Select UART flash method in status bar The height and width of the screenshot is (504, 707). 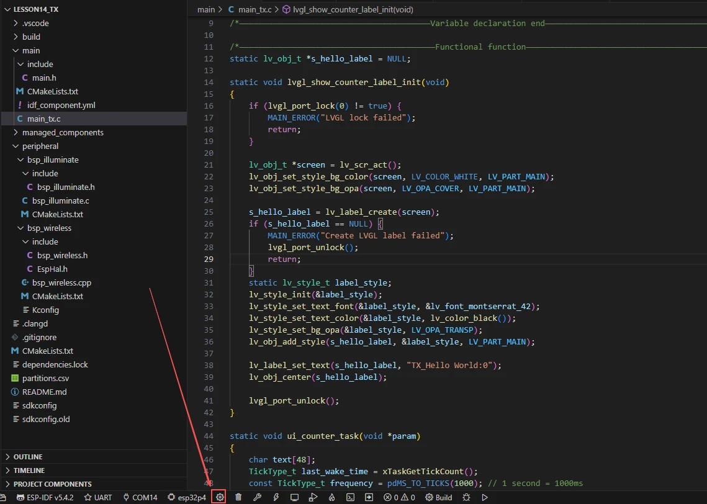(x=98, y=497)
